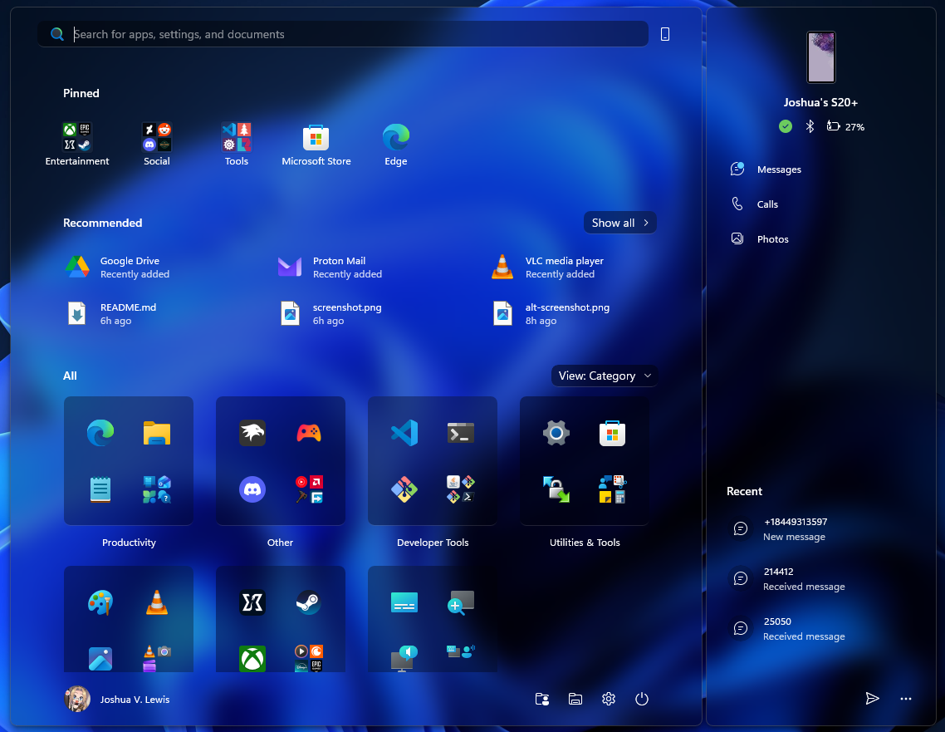The width and height of the screenshot is (945, 732).
Task: Open VLC cone in the multimedia category
Action: point(157,602)
